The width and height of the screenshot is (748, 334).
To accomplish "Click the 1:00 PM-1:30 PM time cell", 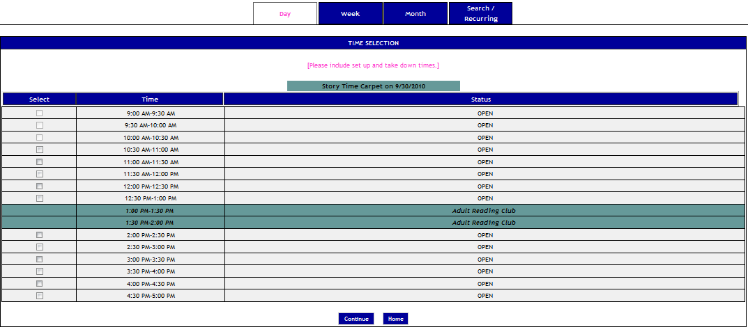I will 150,211.
